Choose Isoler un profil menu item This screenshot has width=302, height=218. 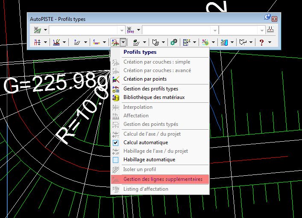click(160, 169)
